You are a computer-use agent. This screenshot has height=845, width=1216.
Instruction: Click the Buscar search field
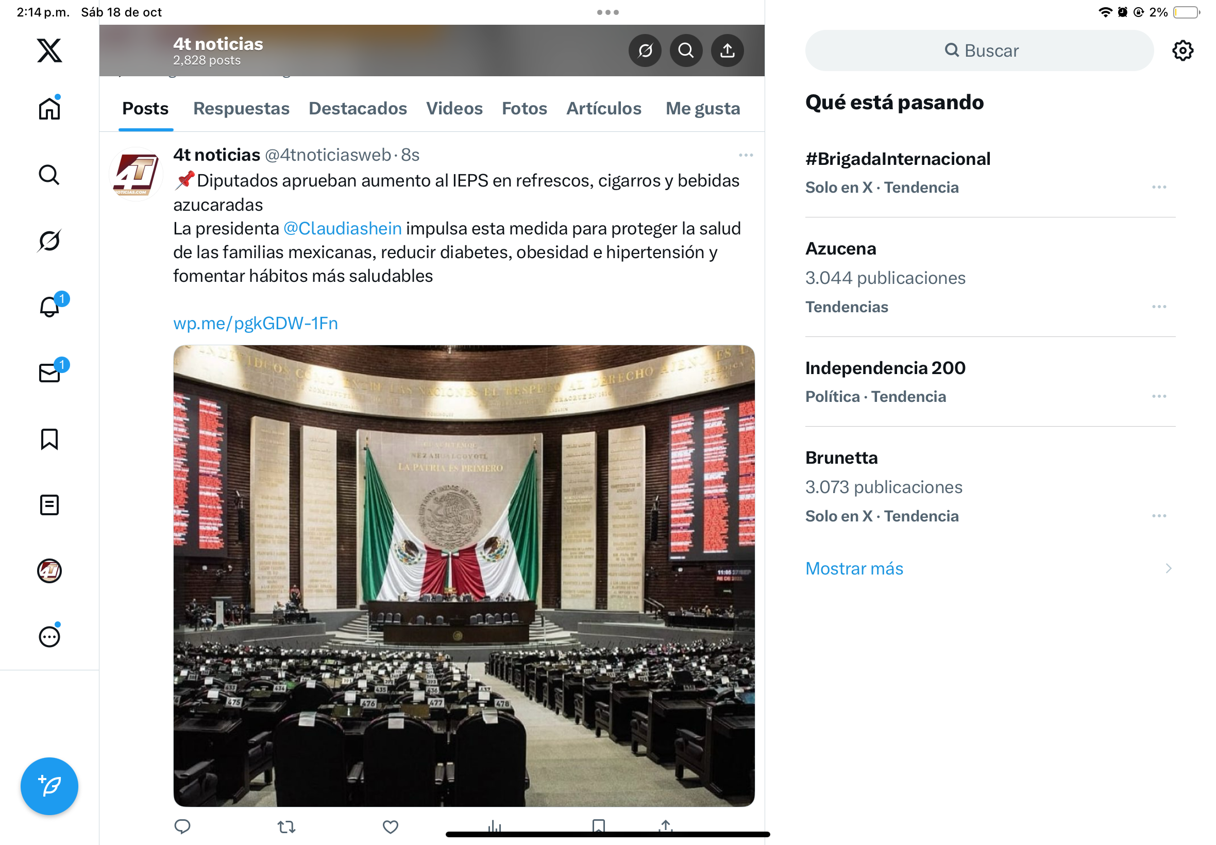click(979, 50)
